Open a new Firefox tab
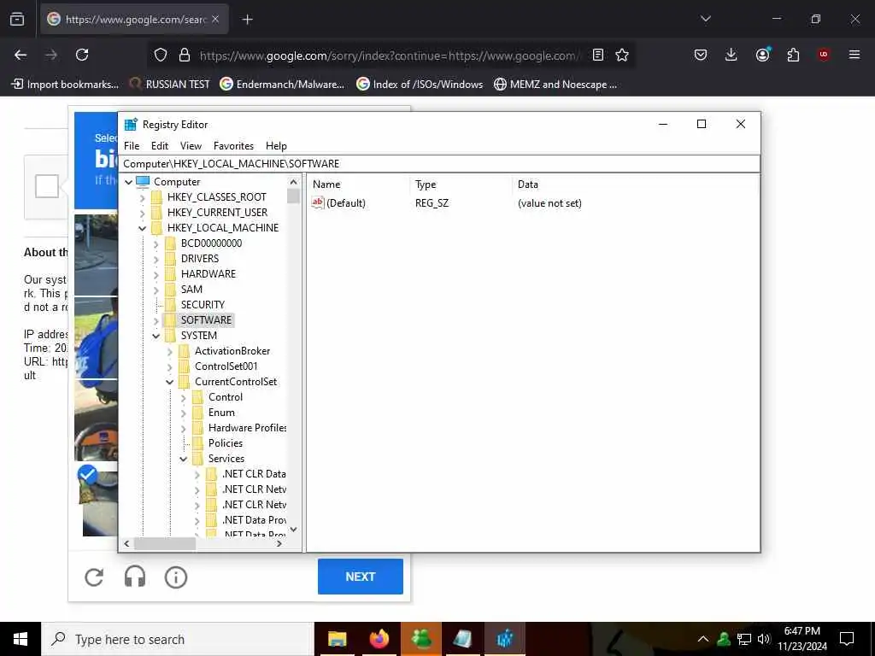The height and width of the screenshot is (656, 875). [x=247, y=20]
